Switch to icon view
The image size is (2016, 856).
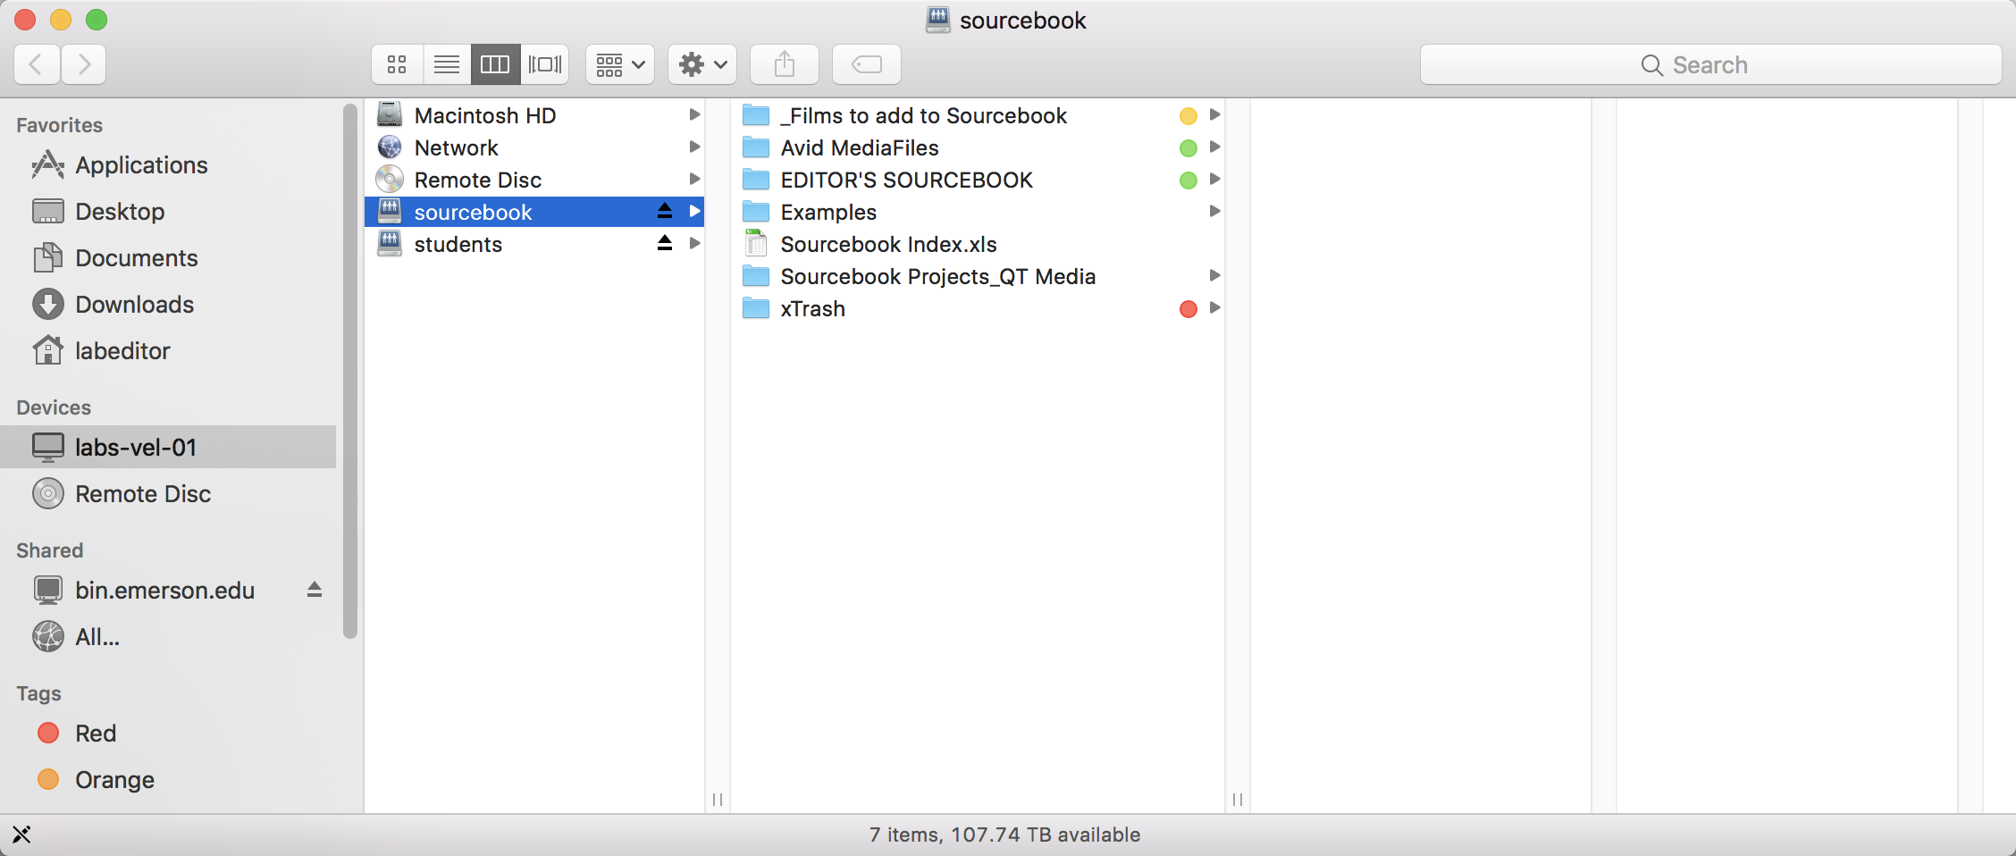(x=397, y=64)
